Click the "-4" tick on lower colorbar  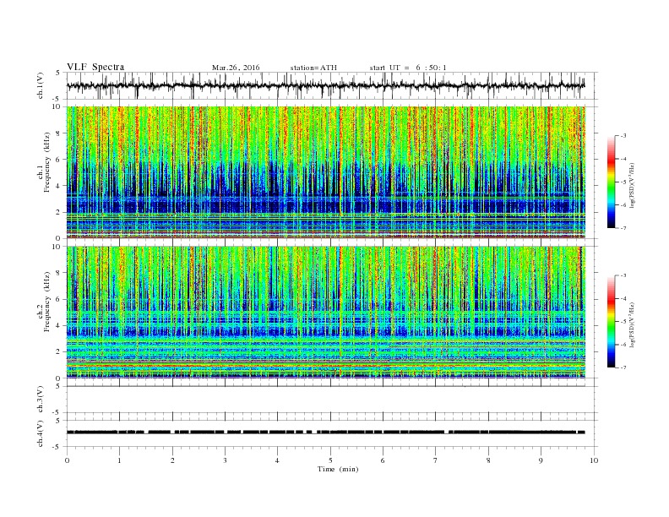[623, 298]
